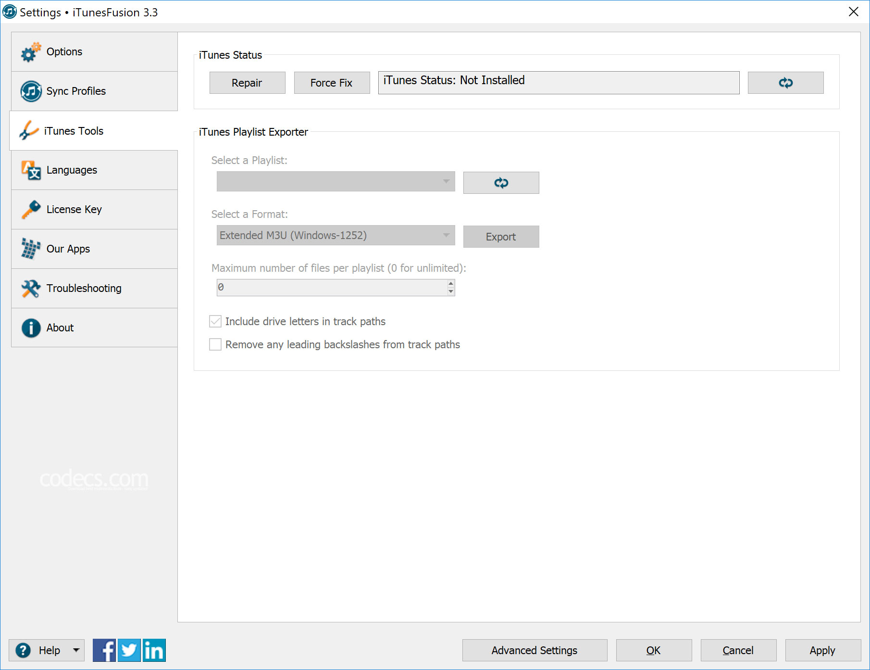This screenshot has width=870, height=670.
Task: Expand the Help button dropdown arrow
Action: coord(76,650)
